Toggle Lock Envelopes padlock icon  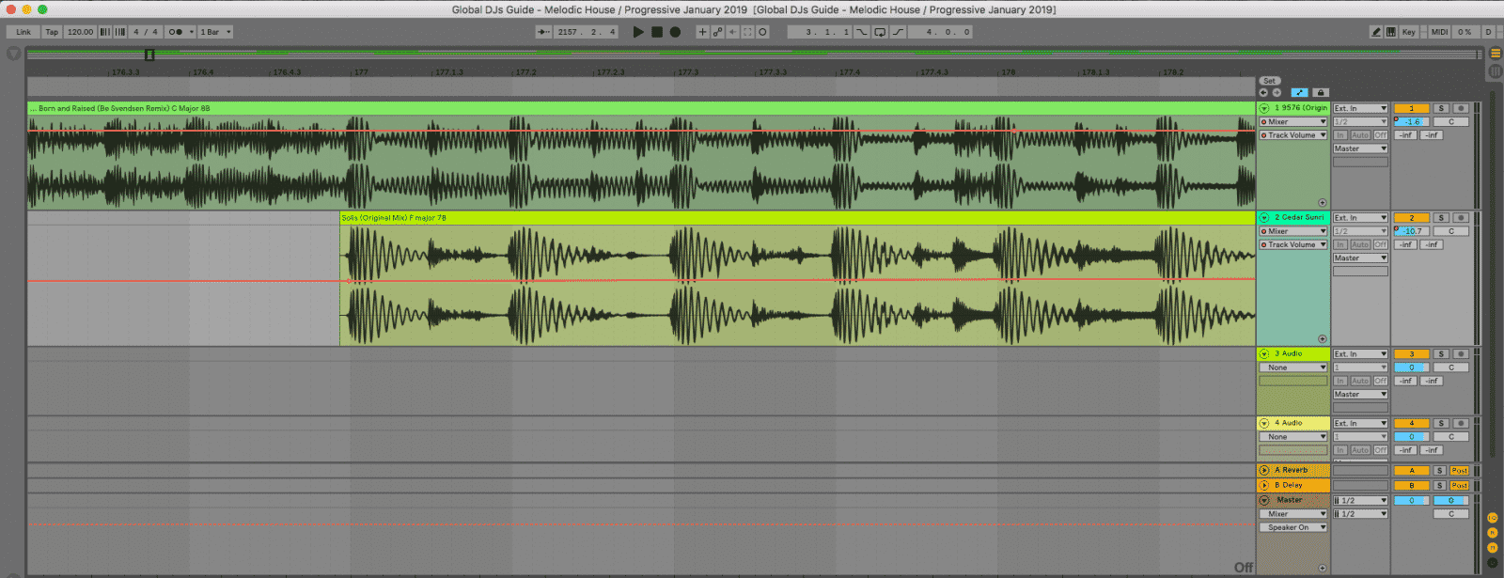1320,92
